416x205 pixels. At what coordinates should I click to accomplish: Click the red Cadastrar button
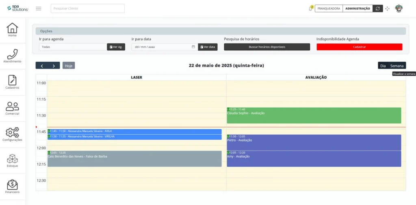point(359,47)
